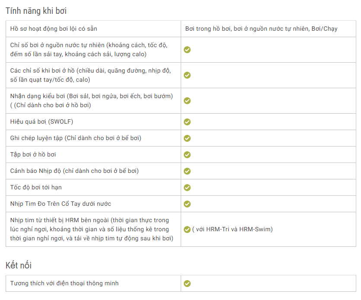Click Hồ sơ hoạt động bơi lội có sẵn
Image resolution: width=361 pixels, height=300 pixels.
tap(54, 29)
